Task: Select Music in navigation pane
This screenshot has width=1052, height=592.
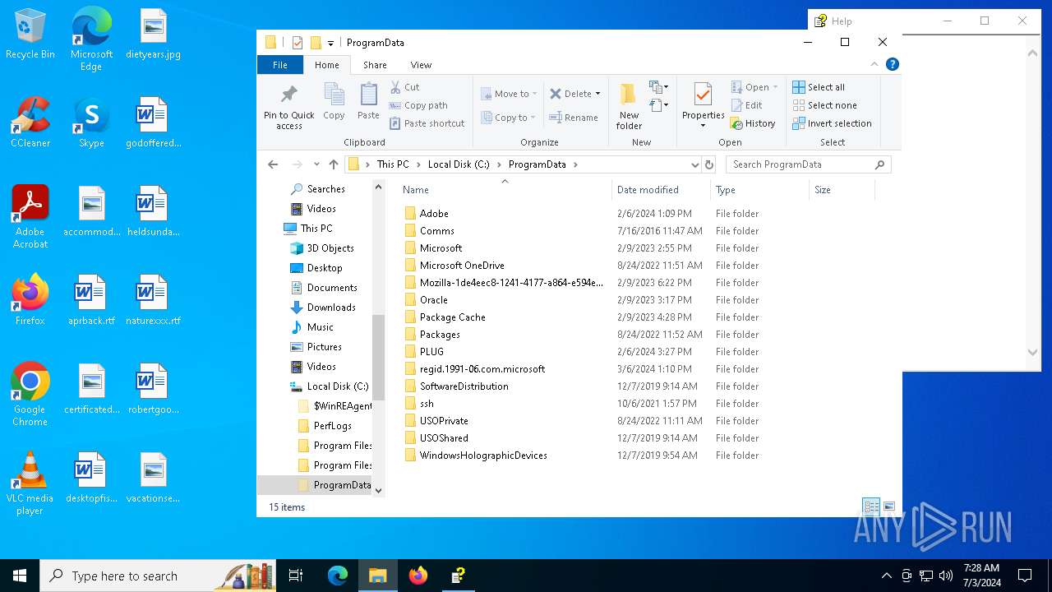Action: (x=320, y=327)
